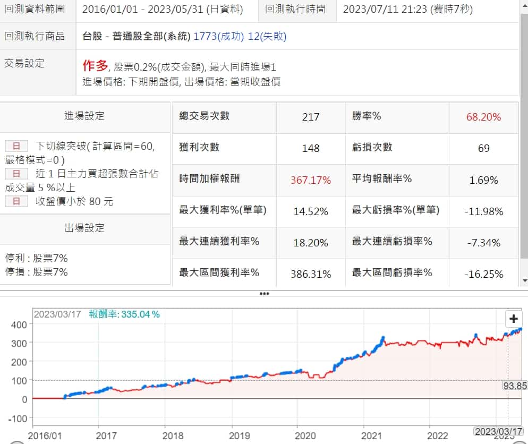528x444 pixels.
Task: Open the 1773(成功) successful stocks link
Action: (219, 36)
